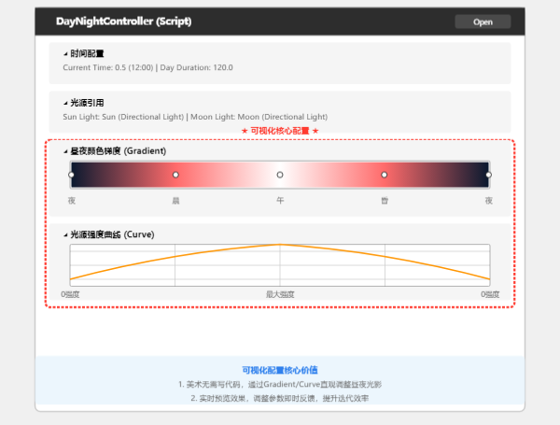
Task: Collapse the 光源引用 section foldout
Action: [65, 103]
